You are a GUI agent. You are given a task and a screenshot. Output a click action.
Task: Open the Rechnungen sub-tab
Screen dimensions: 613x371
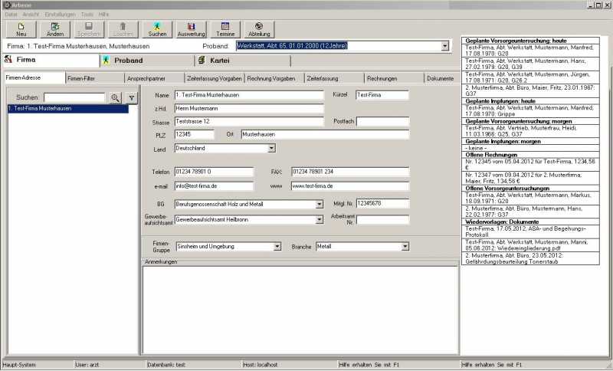382,78
